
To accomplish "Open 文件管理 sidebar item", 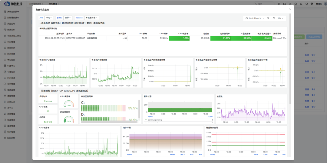I will pyautogui.click(x=11, y=84).
